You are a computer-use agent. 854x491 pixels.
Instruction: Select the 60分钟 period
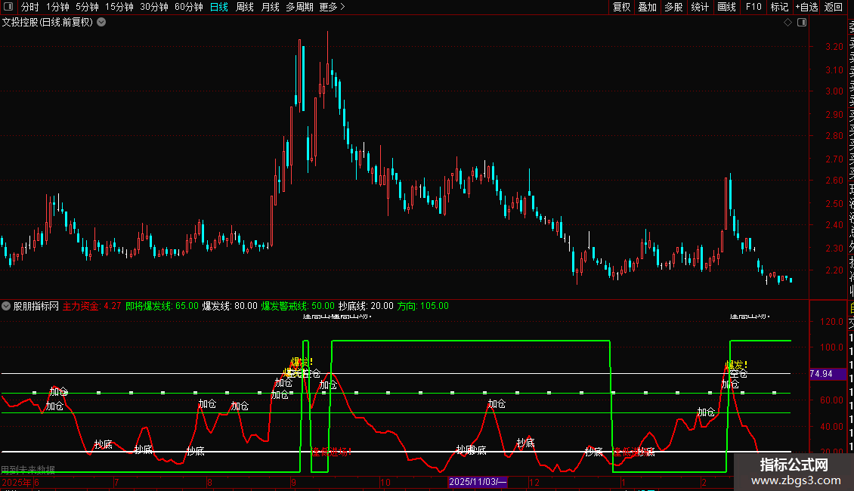(x=189, y=7)
